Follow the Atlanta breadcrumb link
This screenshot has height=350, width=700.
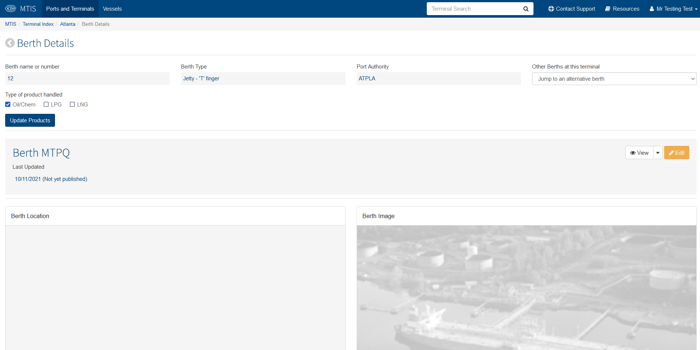pos(68,24)
